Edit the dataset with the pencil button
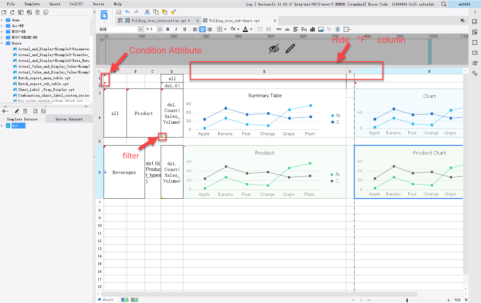The height and width of the screenshot is (303, 481). click(17, 111)
